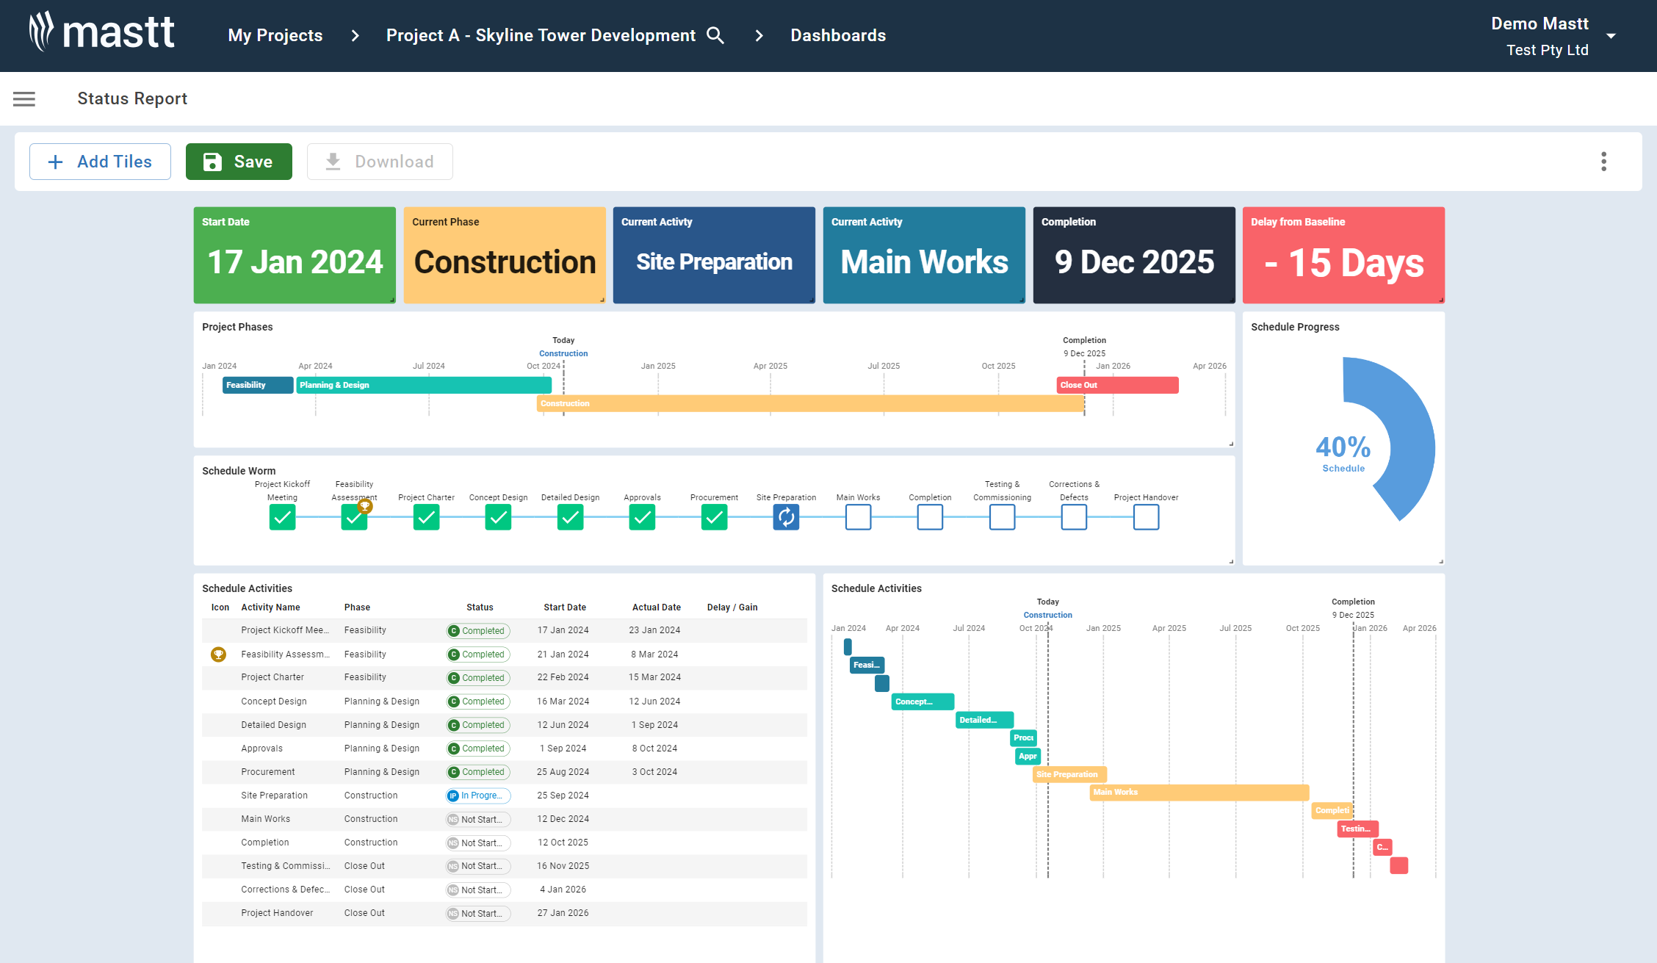This screenshot has height=963, width=1657.
Task: Click the chevron before Dashboards
Action: (x=759, y=35)
